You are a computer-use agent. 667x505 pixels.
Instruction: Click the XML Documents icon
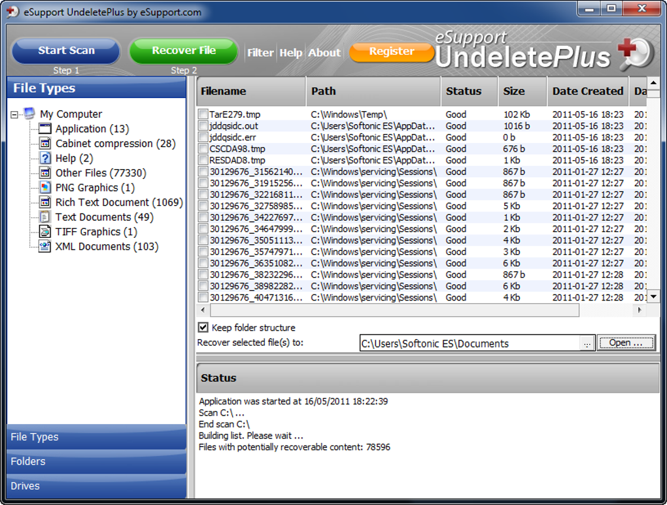44,246
